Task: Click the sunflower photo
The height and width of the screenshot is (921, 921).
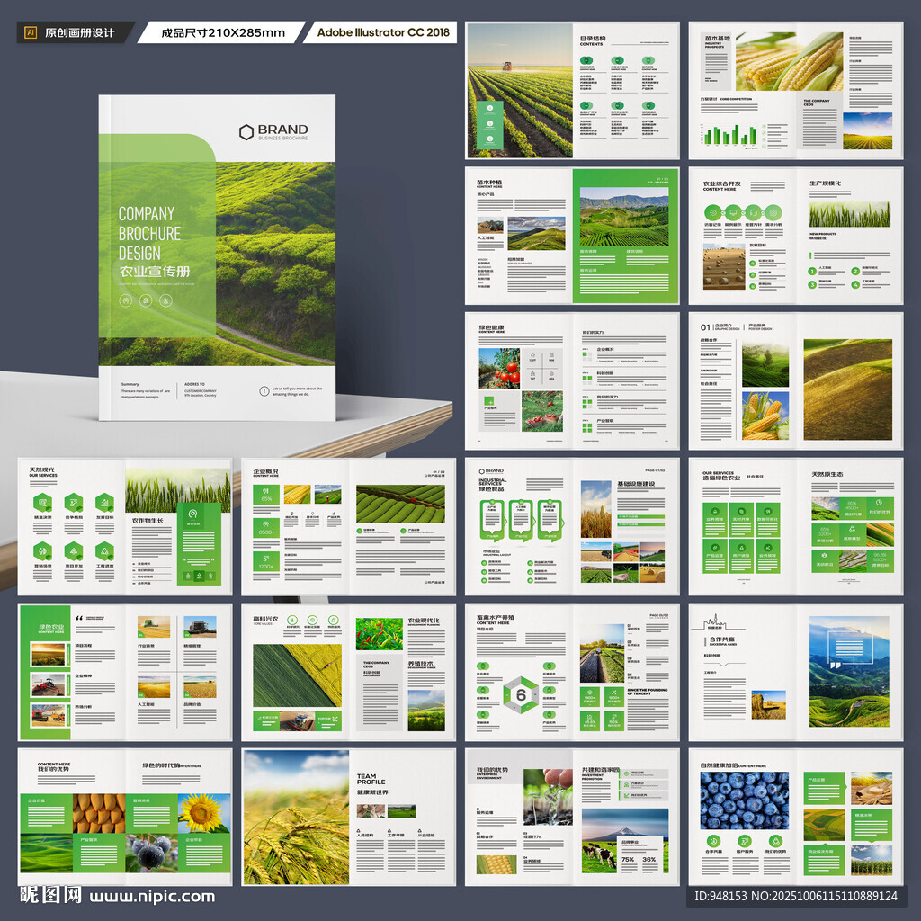Action: click(x=204, y=814)
